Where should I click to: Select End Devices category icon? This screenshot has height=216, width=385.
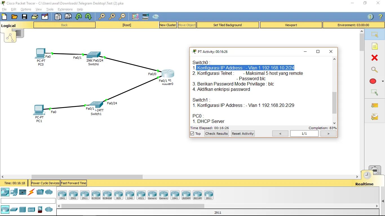pyautogui.click(x=14, y=192)
